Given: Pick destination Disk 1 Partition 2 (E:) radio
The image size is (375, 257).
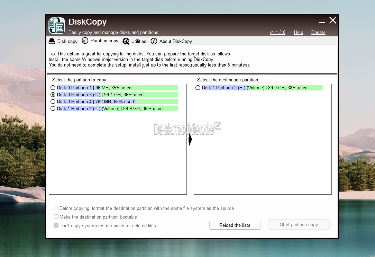Looking at the screenshot, I should (x=198, y=88).
